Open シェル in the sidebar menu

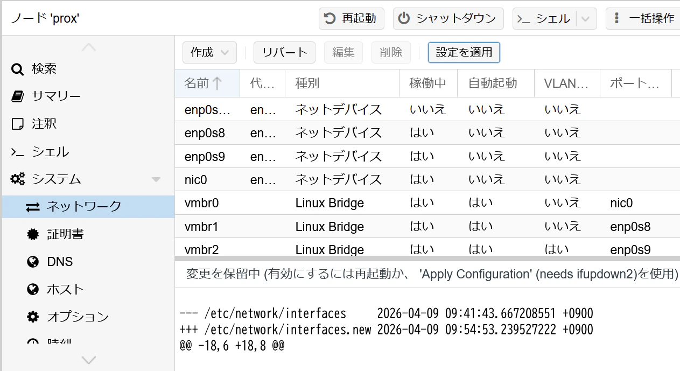88,152
